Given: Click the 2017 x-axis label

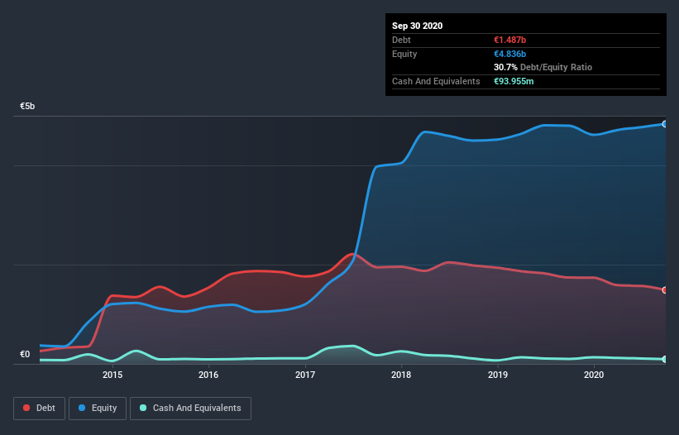Looking at the screenshot, I should tap(305, 375).
